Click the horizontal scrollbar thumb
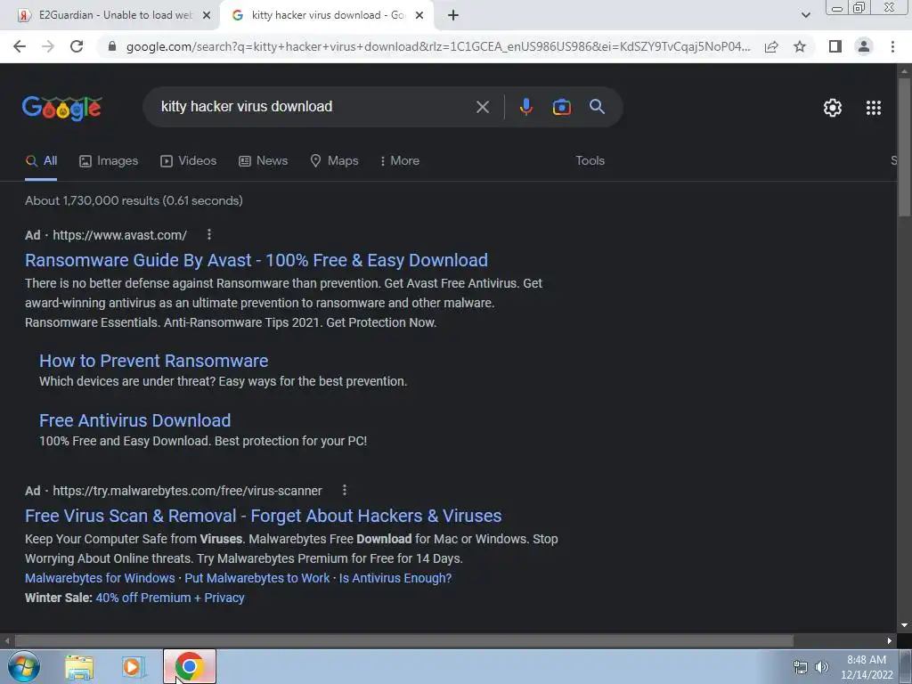The height and width of the screenshot is (684, 912). tap(404, 641)
